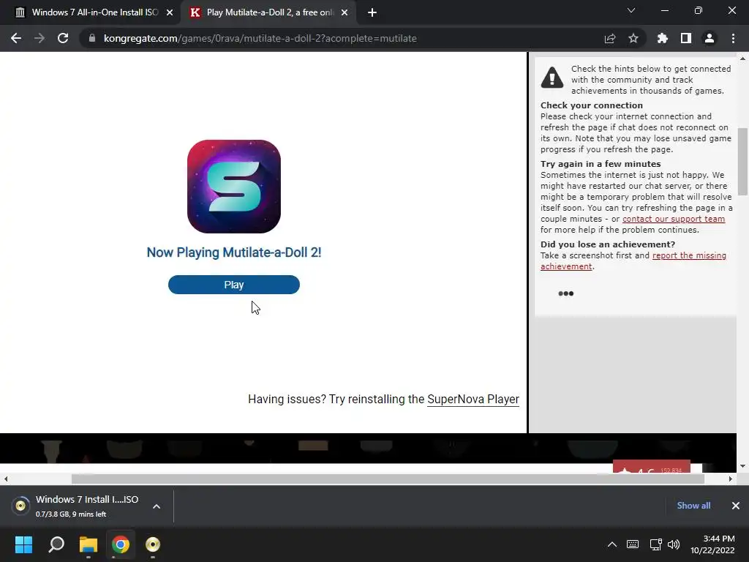Click the warning triangle icon in chat panel
This screenshot has height=562, width=749.
click(552, 78)
